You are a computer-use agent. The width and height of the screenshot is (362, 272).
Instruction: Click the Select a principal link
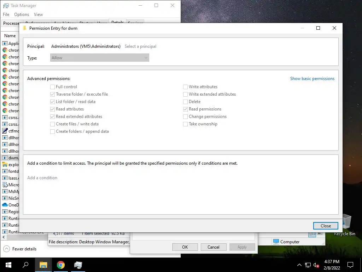coord(140,46)
